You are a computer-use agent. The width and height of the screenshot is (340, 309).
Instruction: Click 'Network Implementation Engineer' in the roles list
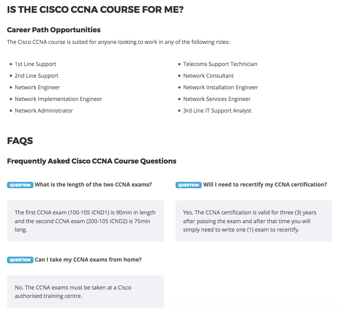coord(58,99)
